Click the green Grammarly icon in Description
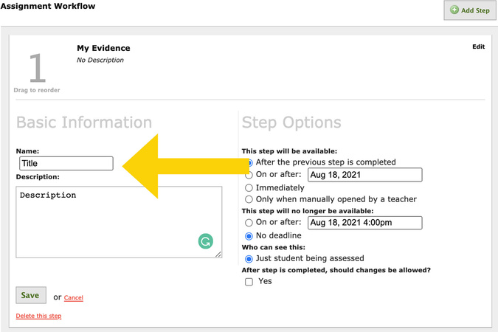498x332 pixels. (x=206, y=241)
